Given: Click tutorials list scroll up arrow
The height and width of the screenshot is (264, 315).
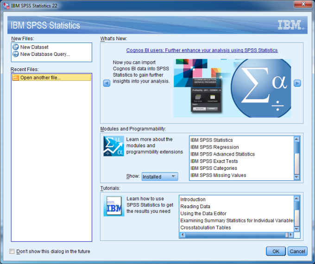Looking at the screenshot, I should click(297, 198).
